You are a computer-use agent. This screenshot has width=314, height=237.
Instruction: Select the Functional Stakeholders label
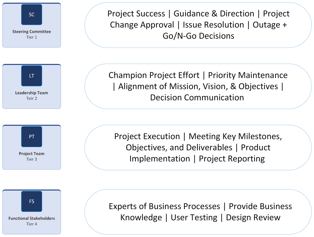(32, 218)
